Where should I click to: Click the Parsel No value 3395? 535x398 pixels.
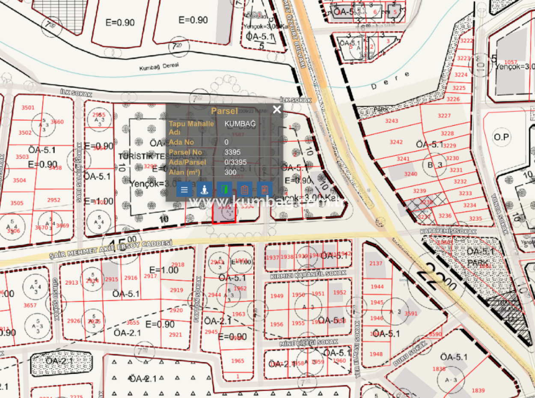tap(233, 152)
